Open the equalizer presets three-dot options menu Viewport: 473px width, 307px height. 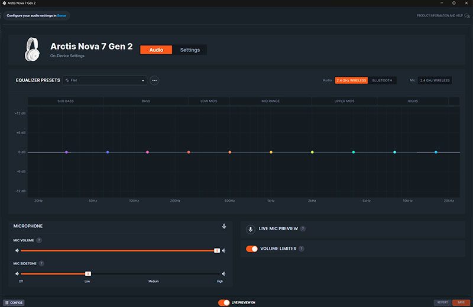154,80
